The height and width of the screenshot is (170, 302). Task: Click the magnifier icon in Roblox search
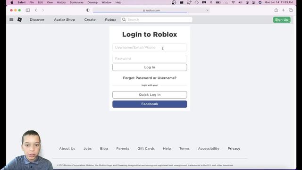click(x=124, y=19)
